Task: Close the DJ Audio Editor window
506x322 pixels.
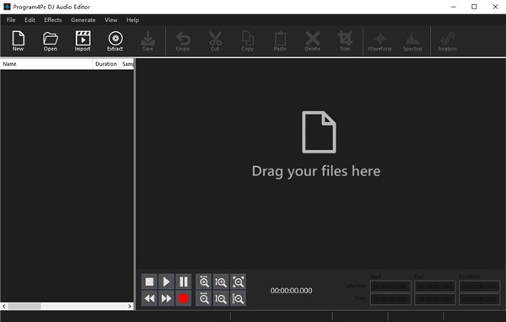Action: (495, 7)
